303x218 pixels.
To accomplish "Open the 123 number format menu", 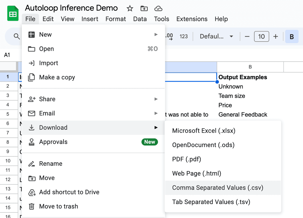I will [184, 36].
